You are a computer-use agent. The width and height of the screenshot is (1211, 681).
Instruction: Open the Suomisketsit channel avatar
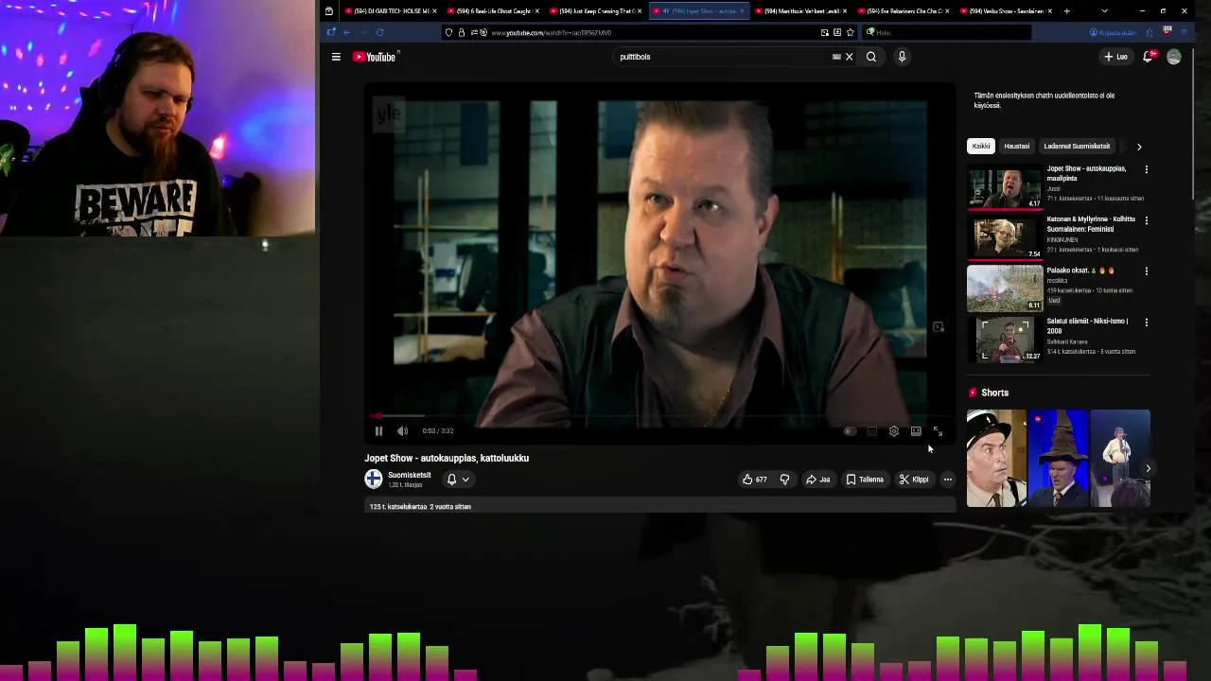(374, 480)
